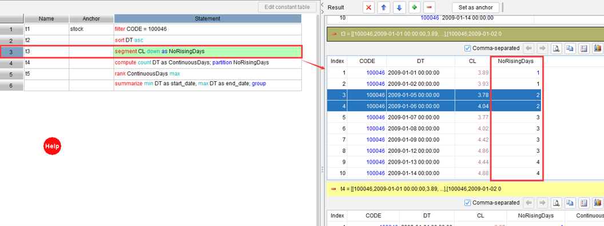The width and height of the screenshot is (604, 226).
Task: Click the red minus collapse-all icon
Action: click(429, 7)
